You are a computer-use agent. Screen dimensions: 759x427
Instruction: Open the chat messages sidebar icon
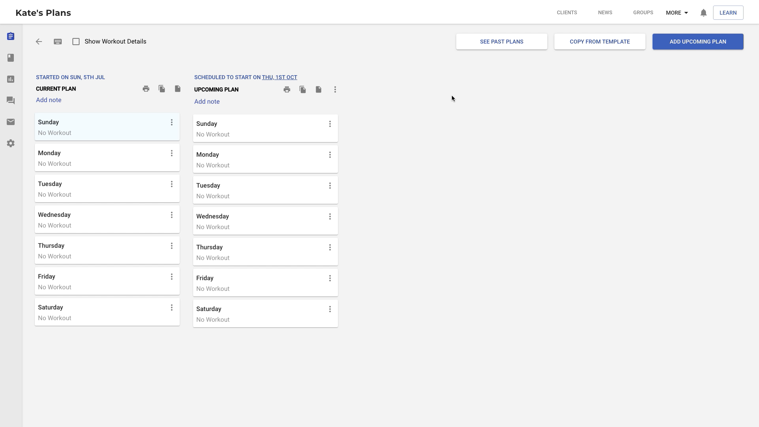[11, 101]
